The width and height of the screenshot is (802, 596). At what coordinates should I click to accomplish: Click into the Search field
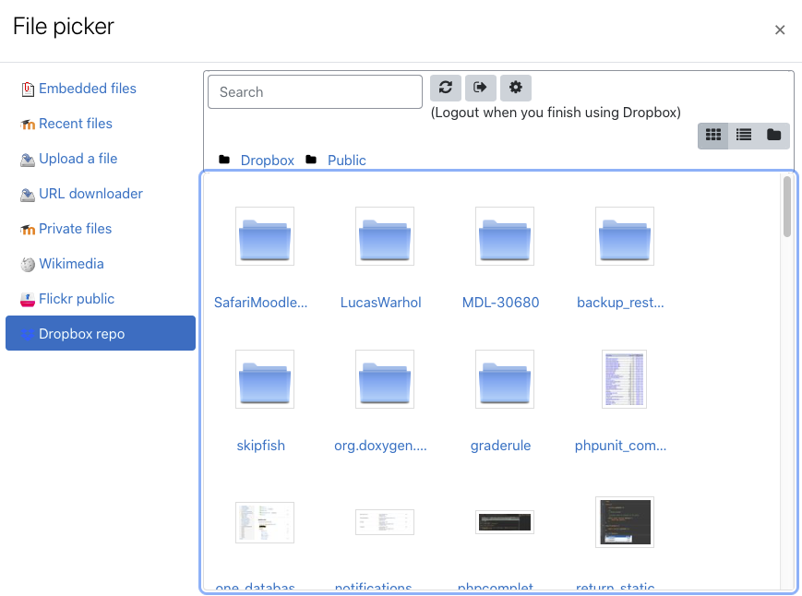point(315,92)
